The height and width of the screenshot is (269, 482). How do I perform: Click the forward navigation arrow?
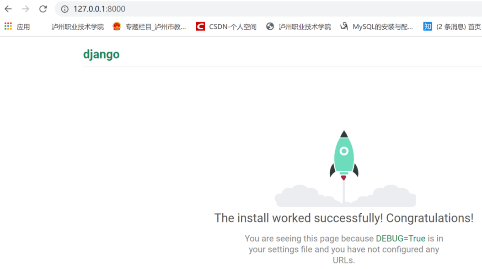[26, 9]
